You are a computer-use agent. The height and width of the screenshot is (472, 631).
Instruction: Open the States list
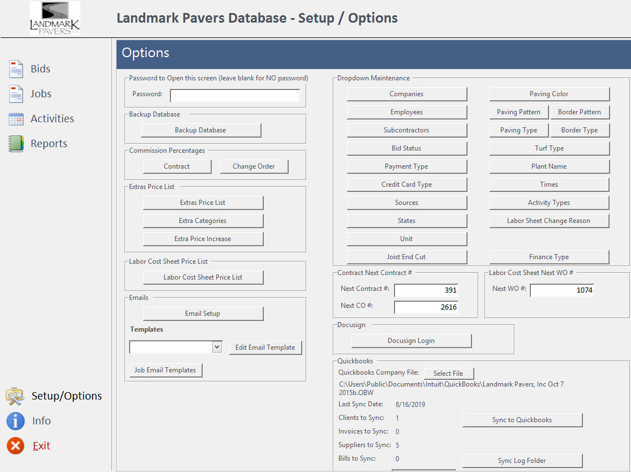coord(407,221)
